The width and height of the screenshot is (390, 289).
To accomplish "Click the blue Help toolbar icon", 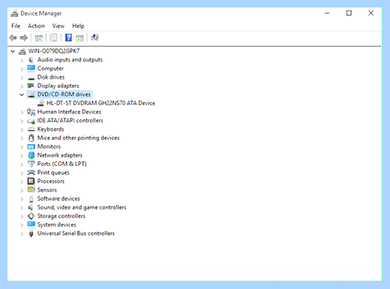I will (x=68, y=38).
